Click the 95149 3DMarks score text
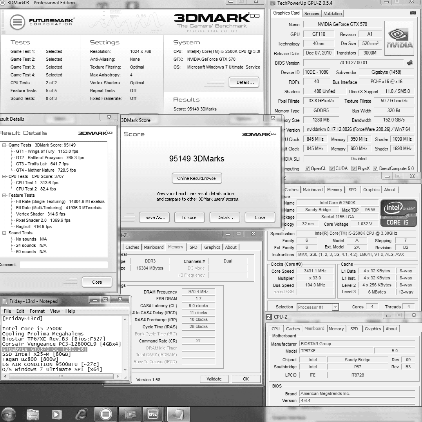Image resolution: width=422 pixels, height=422 pixels. coord(197,159)
